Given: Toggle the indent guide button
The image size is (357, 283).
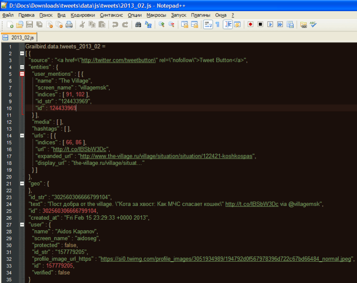Looking at the screenshot, I should point(228,25).
